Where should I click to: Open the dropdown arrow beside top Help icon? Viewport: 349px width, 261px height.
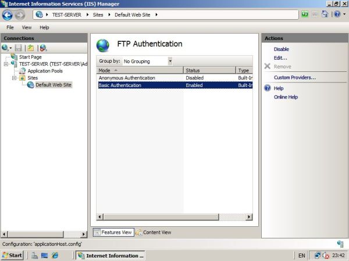click(344, 14)
